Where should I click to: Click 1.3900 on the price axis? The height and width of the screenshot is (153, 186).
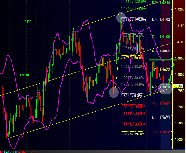tap(179, 107)
